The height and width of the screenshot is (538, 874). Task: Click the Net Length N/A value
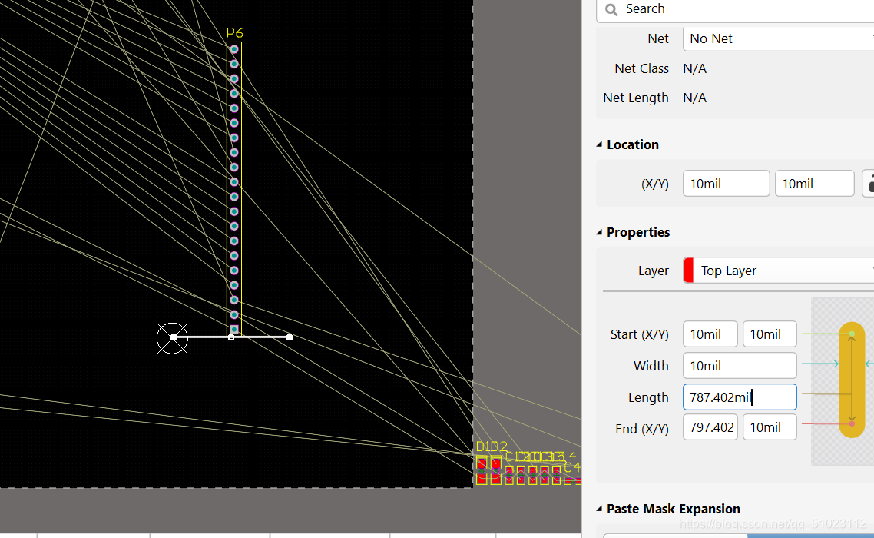tap(694, 98)
